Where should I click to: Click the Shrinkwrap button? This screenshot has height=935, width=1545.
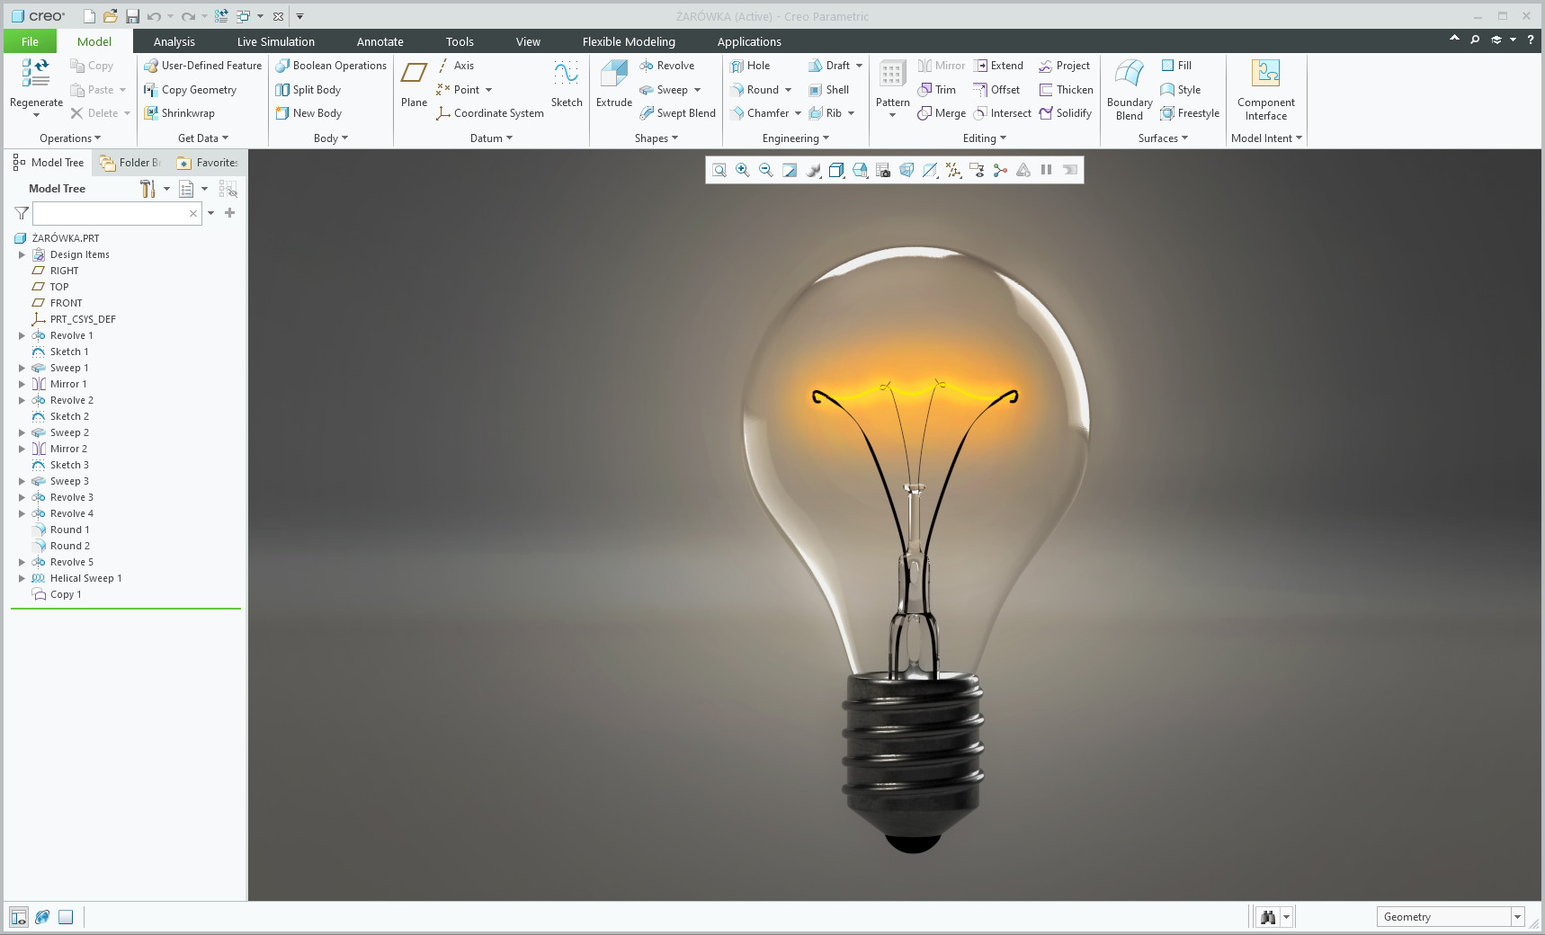187,113
